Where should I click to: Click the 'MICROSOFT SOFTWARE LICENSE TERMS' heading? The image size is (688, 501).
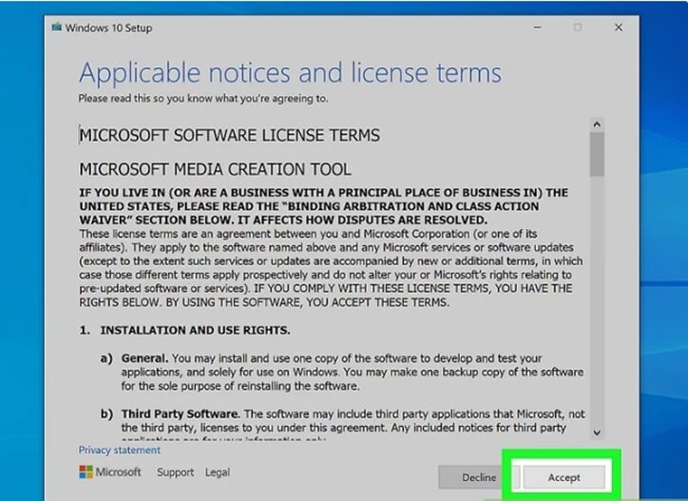[x=229, y=135]
